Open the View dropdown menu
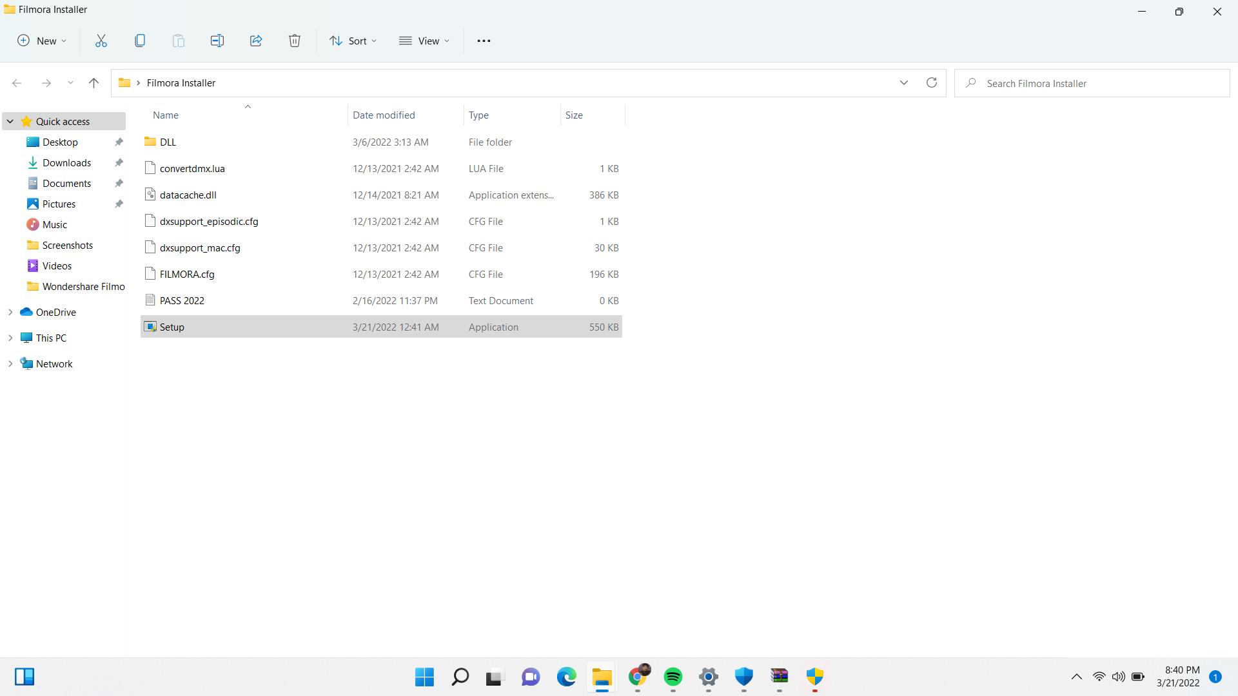This screenshot has height=696, width=1238. [x=424, y=41]
